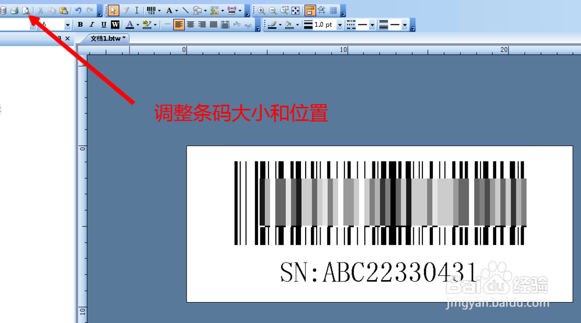Click the Print icon
581x323 pixels.
pos(15,10)
